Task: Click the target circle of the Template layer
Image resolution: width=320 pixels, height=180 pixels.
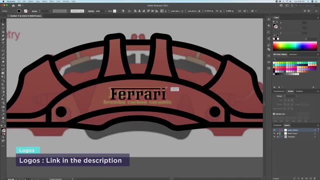Action: click(315, 136)
